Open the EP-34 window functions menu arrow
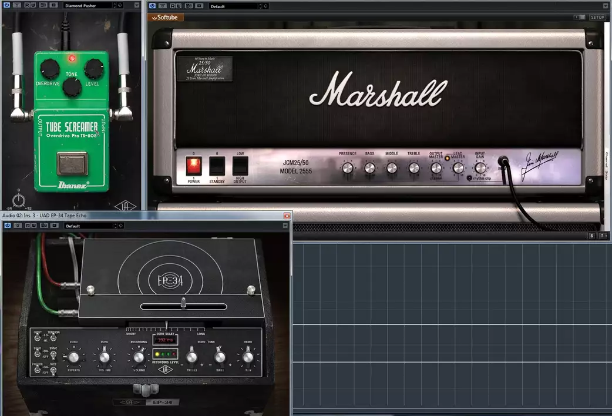This screenshot has width=612, height=416. click(x=285, y=226)
